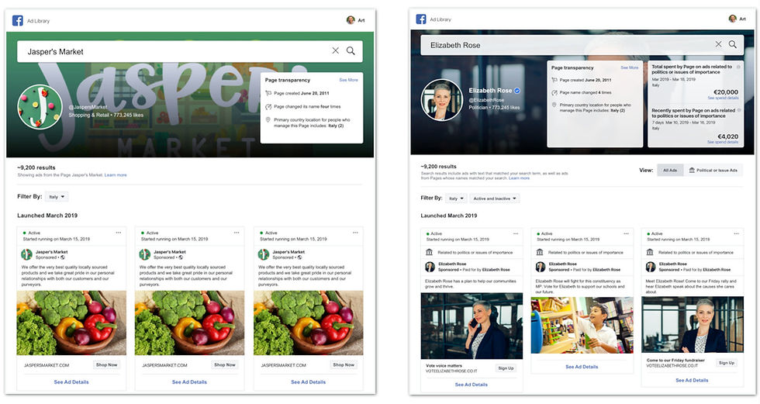Open more options on Elizabeth Rose phone-call ad
This screenshot has width=760, height=404.
[516, 233]
